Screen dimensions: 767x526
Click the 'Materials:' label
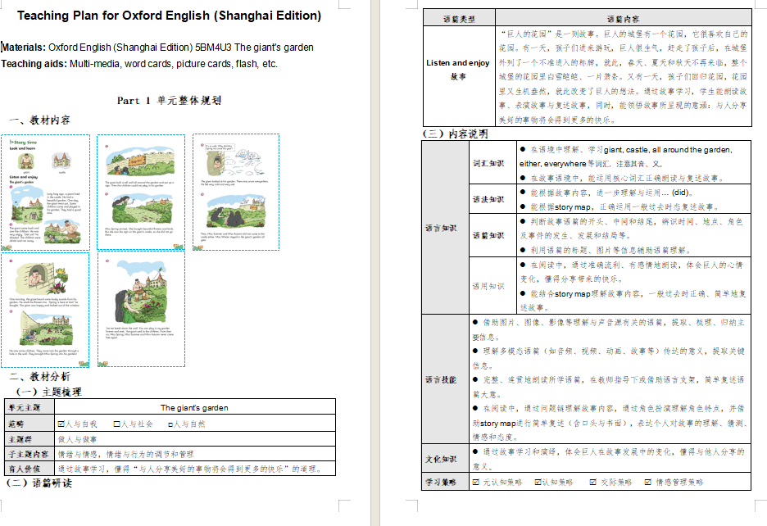tap(24, 48)
